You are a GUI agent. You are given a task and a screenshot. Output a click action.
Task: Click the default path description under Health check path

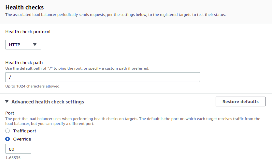[77, 68]
